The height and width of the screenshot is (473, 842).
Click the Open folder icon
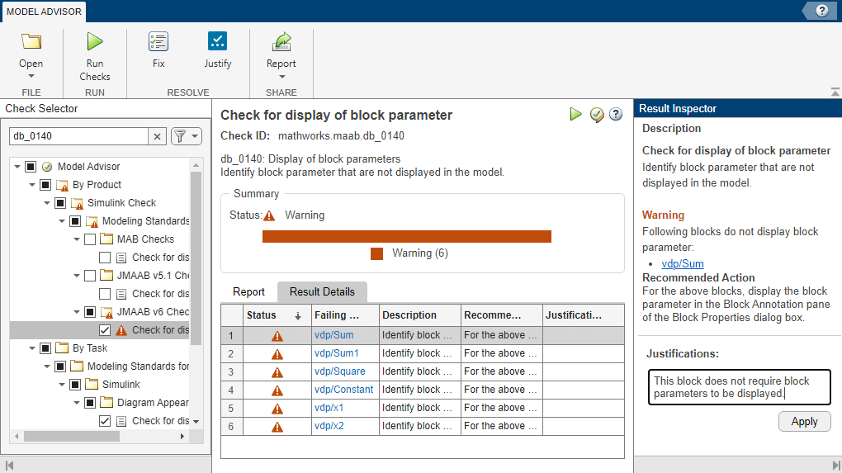point(31,42)
